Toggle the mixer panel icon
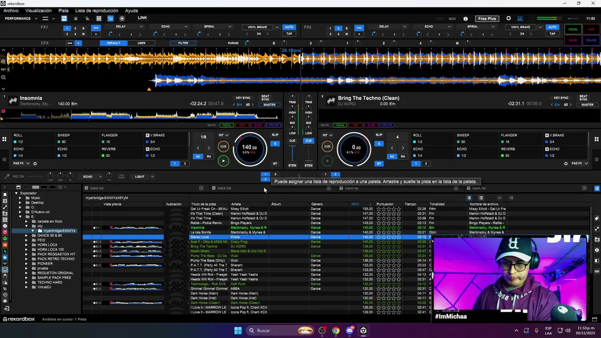This screenshot has height=338, width=601. click(x=110, y=18)
